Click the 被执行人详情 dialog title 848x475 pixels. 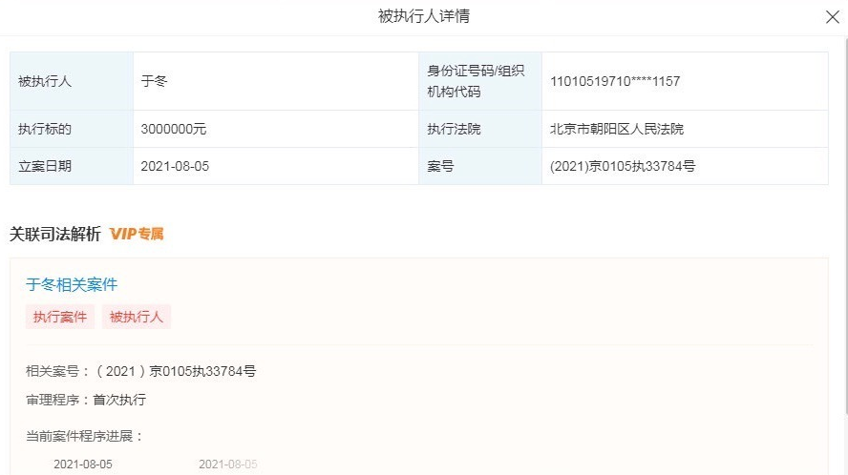coord(423,16)
